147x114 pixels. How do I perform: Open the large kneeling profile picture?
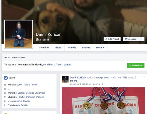(19, 34)
